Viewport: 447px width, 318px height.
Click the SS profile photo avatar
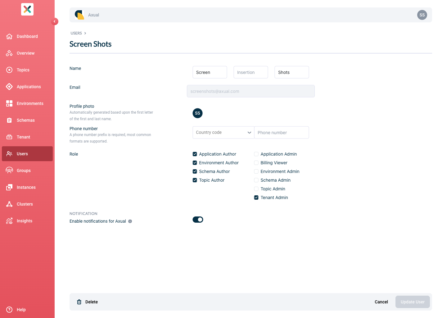tap(197, 113)
